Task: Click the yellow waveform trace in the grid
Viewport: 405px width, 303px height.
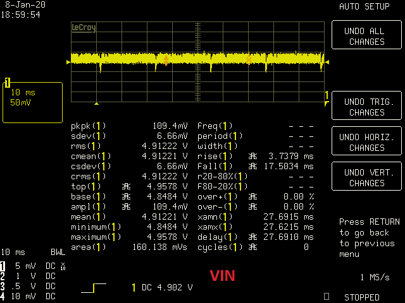Action: click(x=197, y=59)
